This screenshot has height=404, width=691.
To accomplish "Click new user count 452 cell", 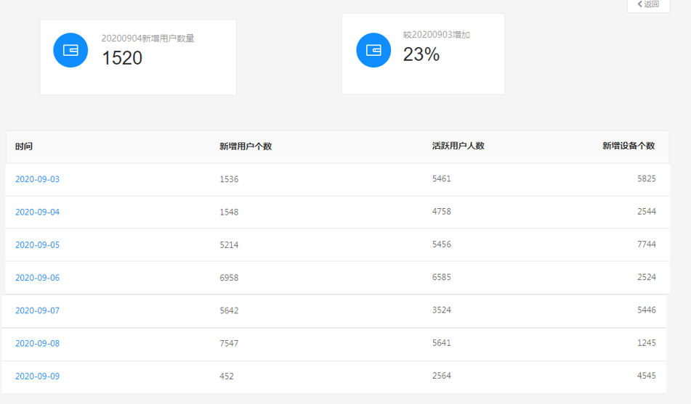I will coord(227,376).
